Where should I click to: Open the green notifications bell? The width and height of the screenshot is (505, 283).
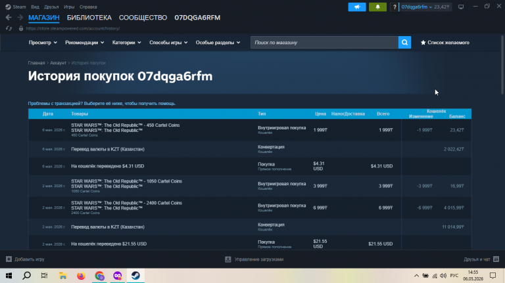[x=377, y=7]
